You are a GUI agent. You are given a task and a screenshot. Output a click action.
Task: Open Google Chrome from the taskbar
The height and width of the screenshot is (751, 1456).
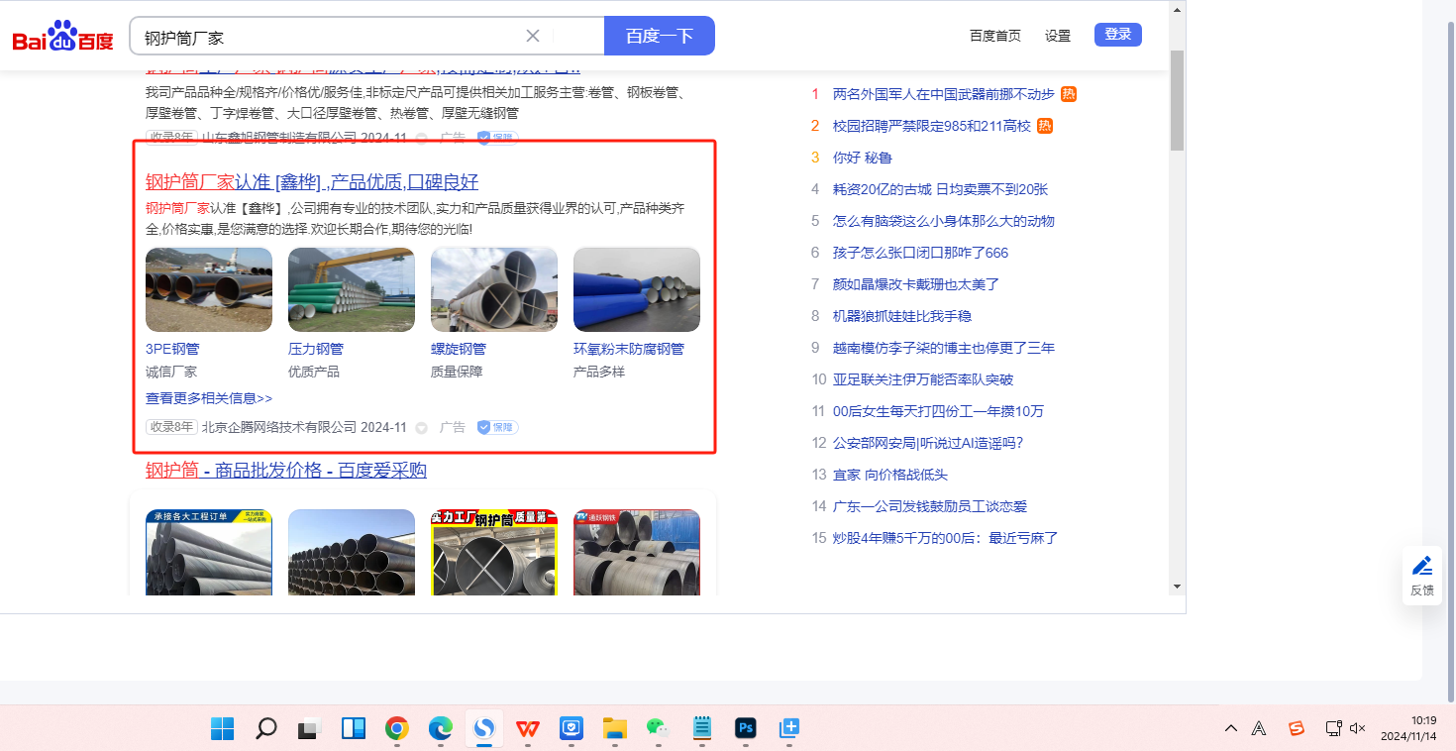(397, 729)
